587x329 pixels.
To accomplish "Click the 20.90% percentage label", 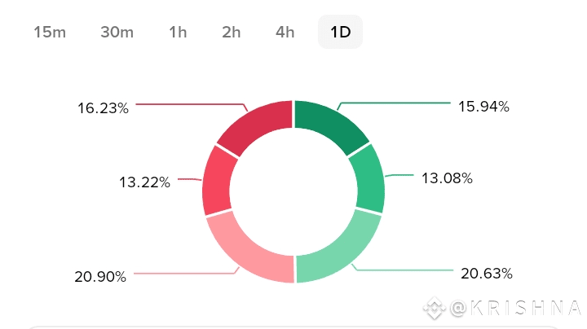I will [x=99, y=277].
